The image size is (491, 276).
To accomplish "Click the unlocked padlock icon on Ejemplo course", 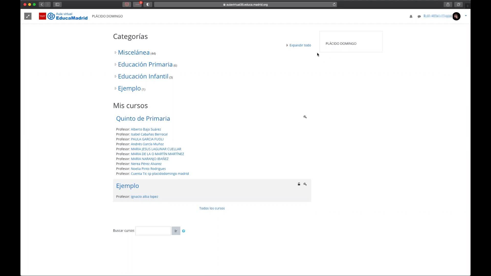I will point(299,184).
